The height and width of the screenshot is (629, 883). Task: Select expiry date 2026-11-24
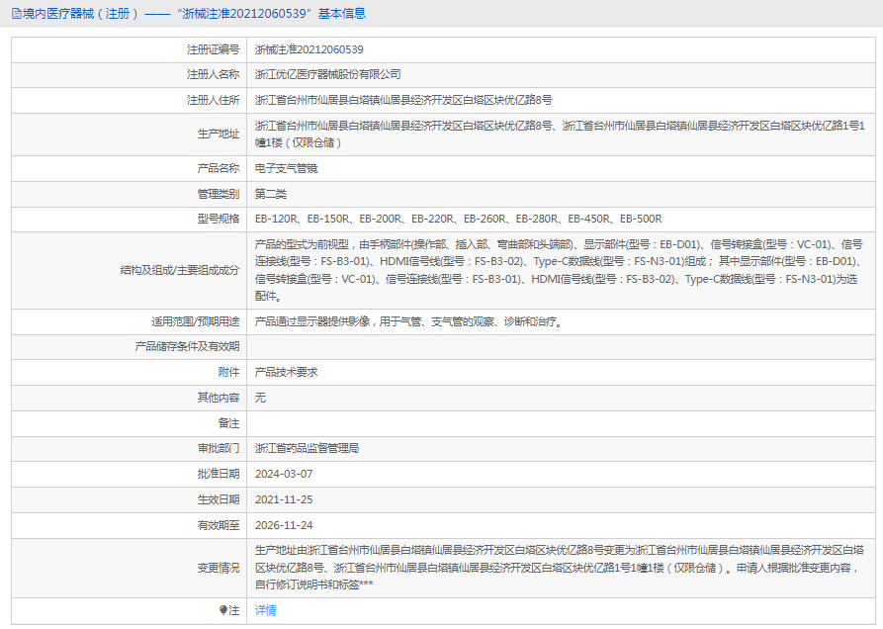(x=284, y=525)
